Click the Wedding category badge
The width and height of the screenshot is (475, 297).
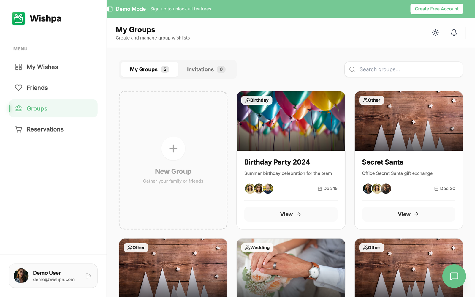pos(257,247)
